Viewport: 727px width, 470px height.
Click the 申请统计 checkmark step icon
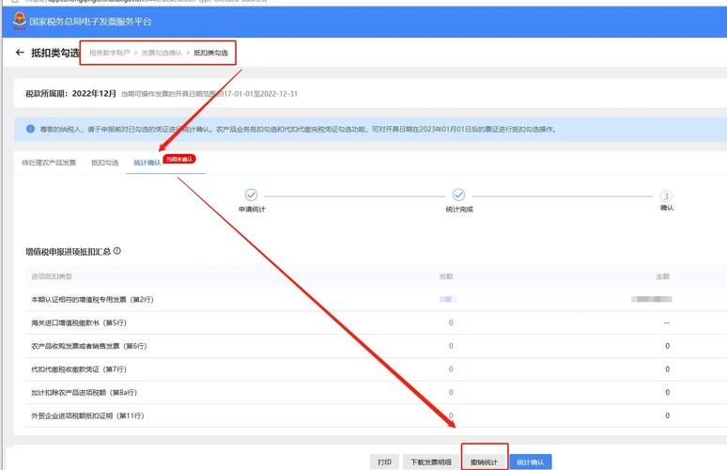click(251, 195)
